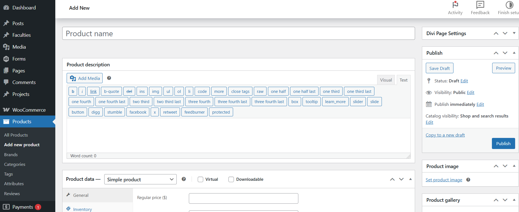This screenshot has width=519, height=212.
Task: Move Publish panel down with arrow
Action: point(505,53)
